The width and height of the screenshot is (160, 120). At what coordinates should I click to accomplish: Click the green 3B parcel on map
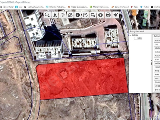click(x=146, y=14)
